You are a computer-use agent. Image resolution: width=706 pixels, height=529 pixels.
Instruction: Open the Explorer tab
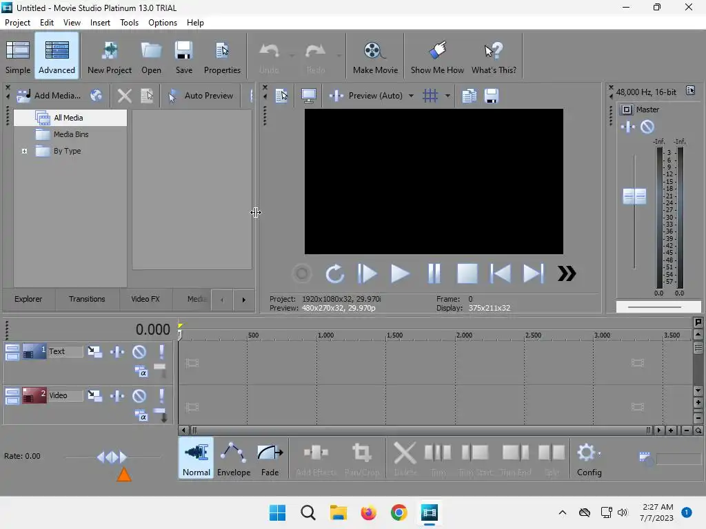(28, 299)
